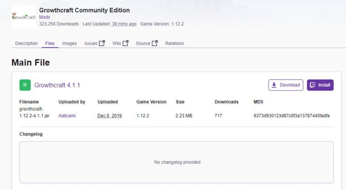346x190 pixels.
Task: Click the Dec 8, 2019 upload date
Action: [x=109, y=116]
